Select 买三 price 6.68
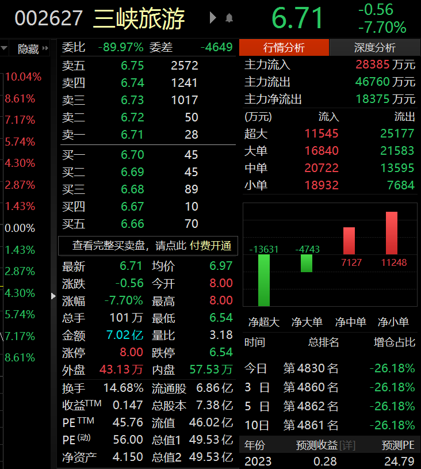The image size is (421, 469). click(132, 189)
